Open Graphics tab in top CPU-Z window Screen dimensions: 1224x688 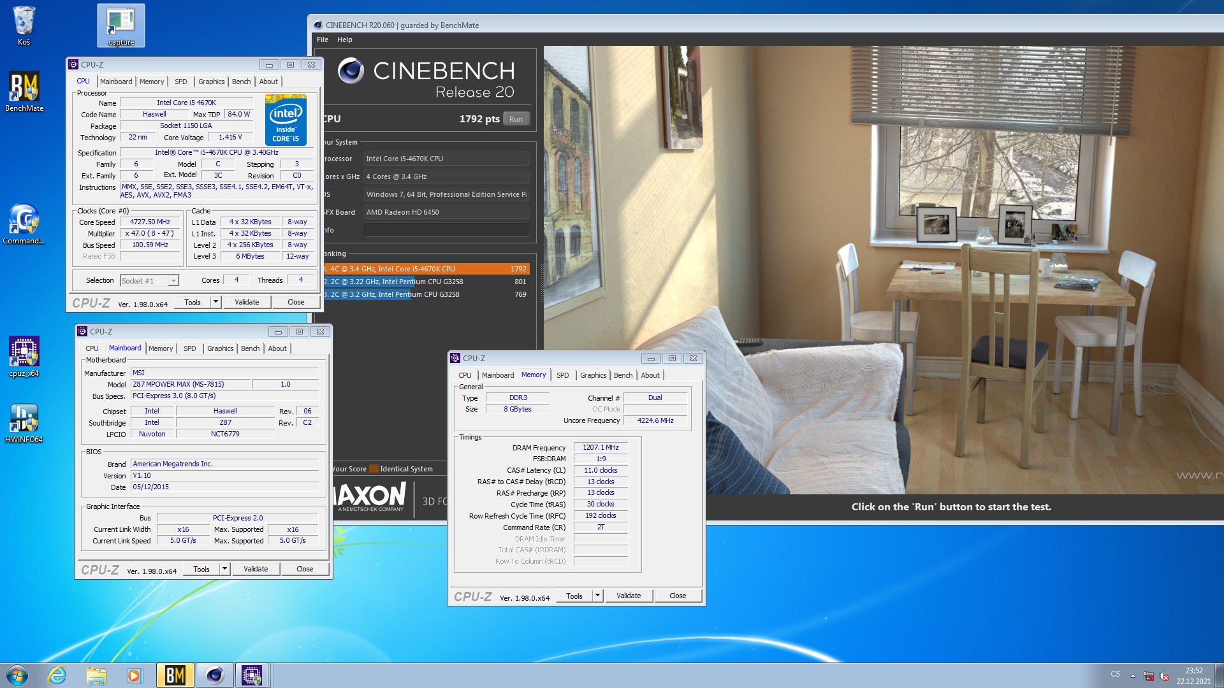[x=211, y=82]
